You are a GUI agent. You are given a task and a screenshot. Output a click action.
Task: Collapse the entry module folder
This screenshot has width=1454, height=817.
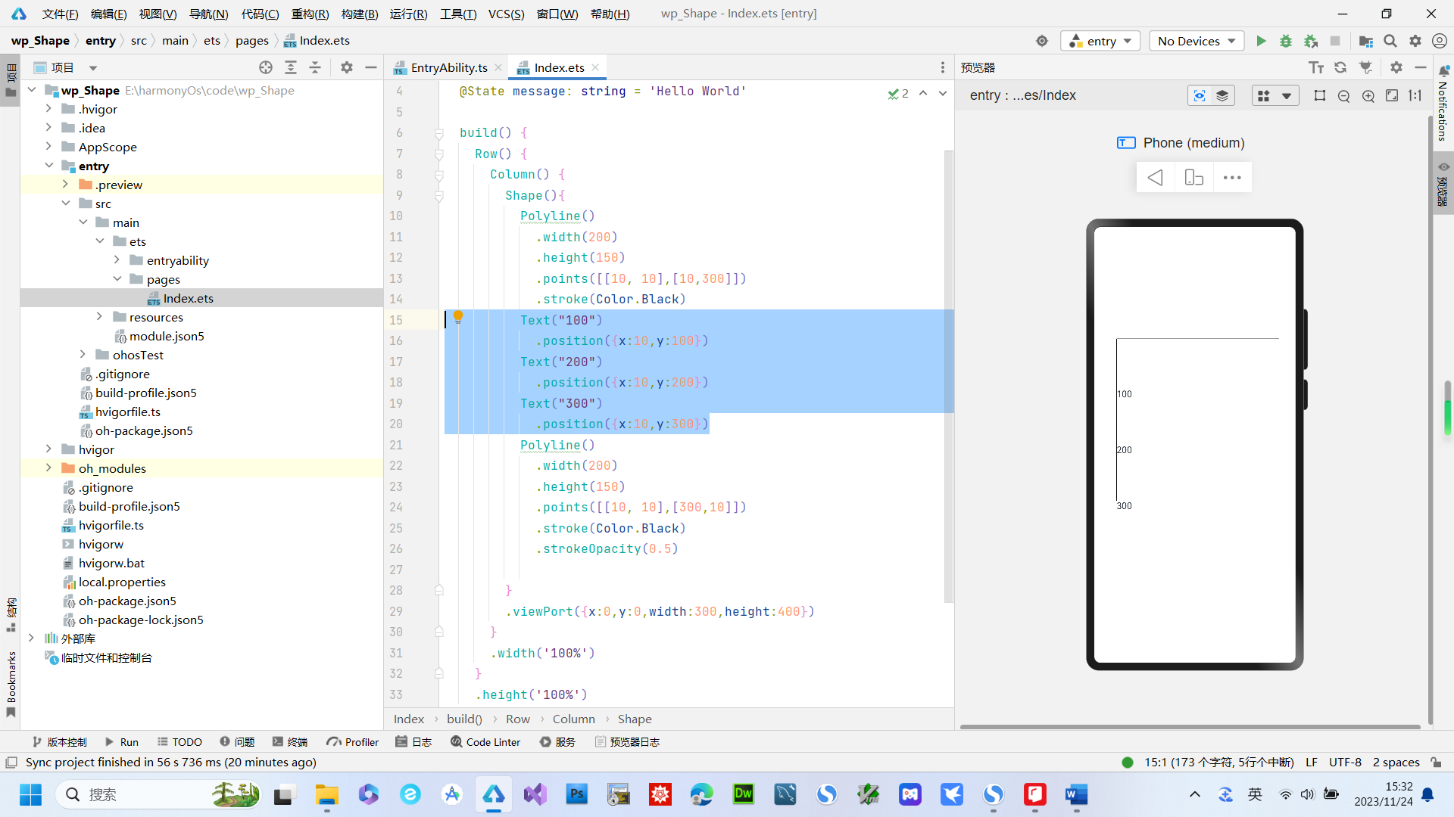(48, 166)
